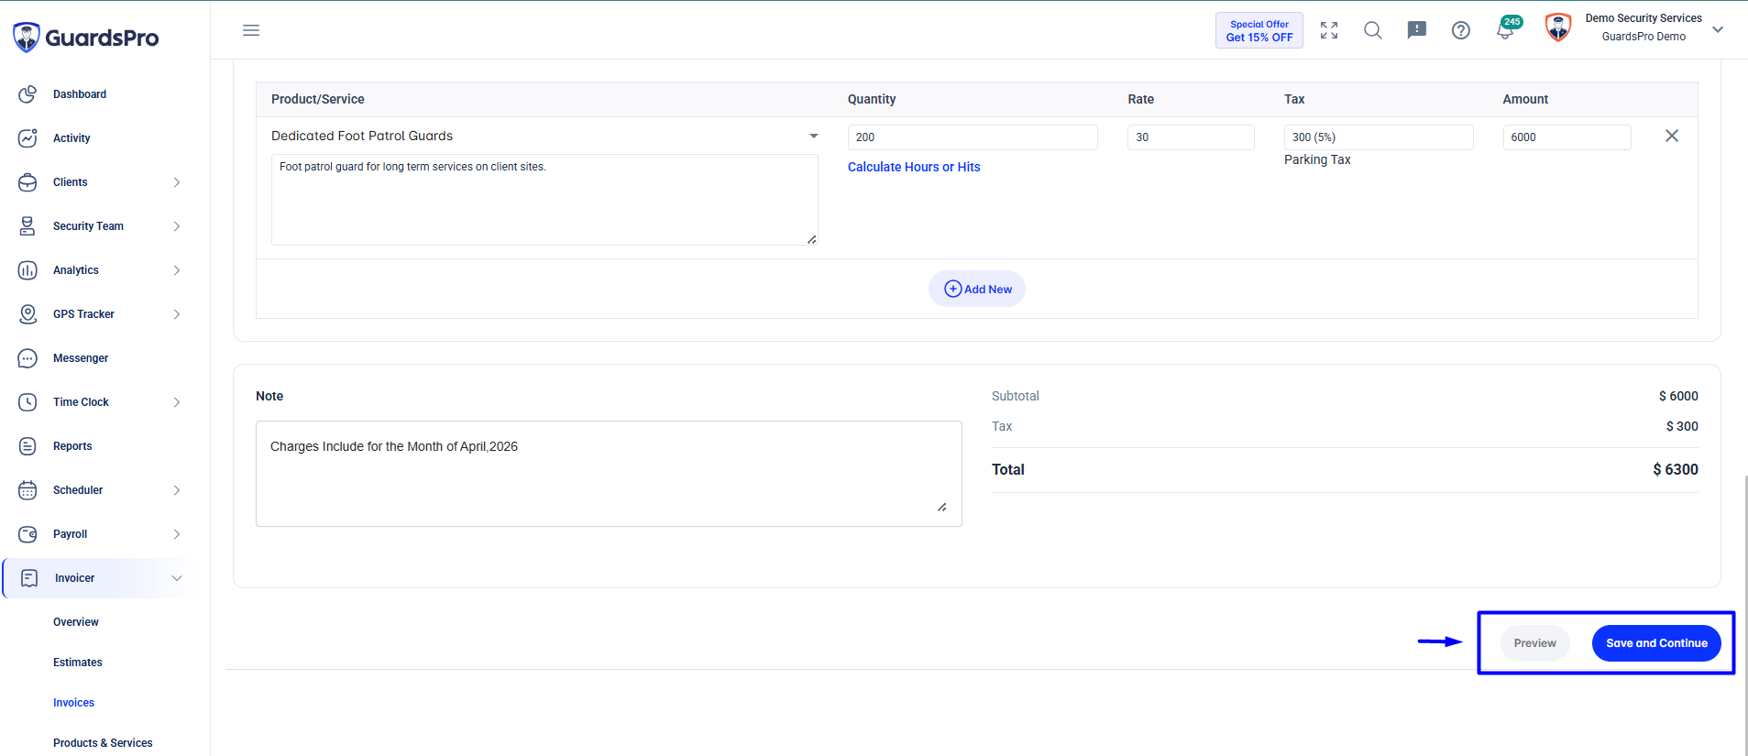1748x756 pixels.
Task: Open the Messenger menu label
Action: click(81, 358)
